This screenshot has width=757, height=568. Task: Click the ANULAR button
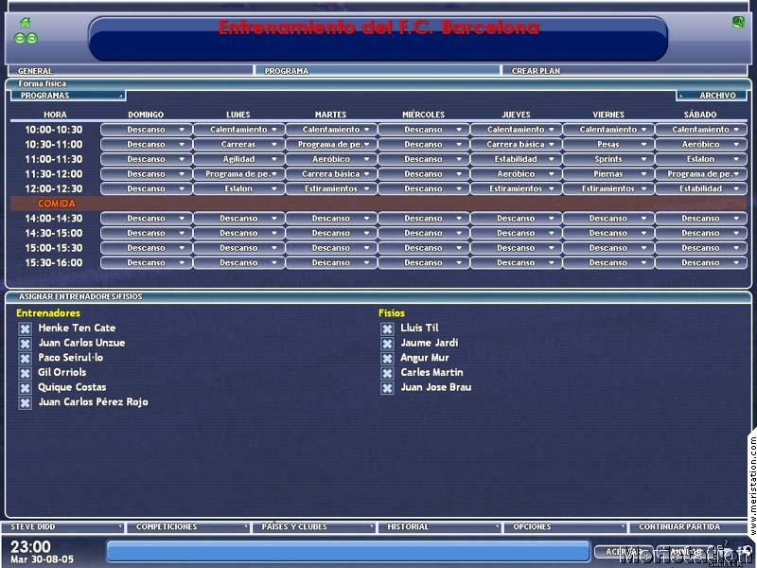pyautogui.click(x=685, y=552)
